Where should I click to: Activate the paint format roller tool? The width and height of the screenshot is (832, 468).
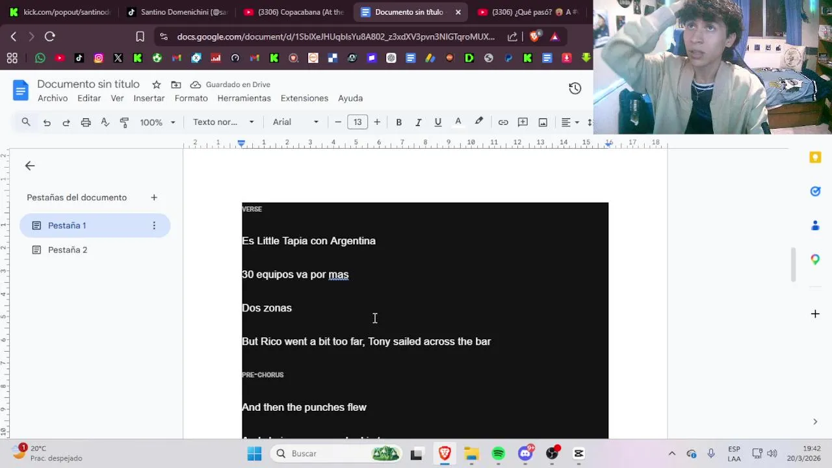124,122
